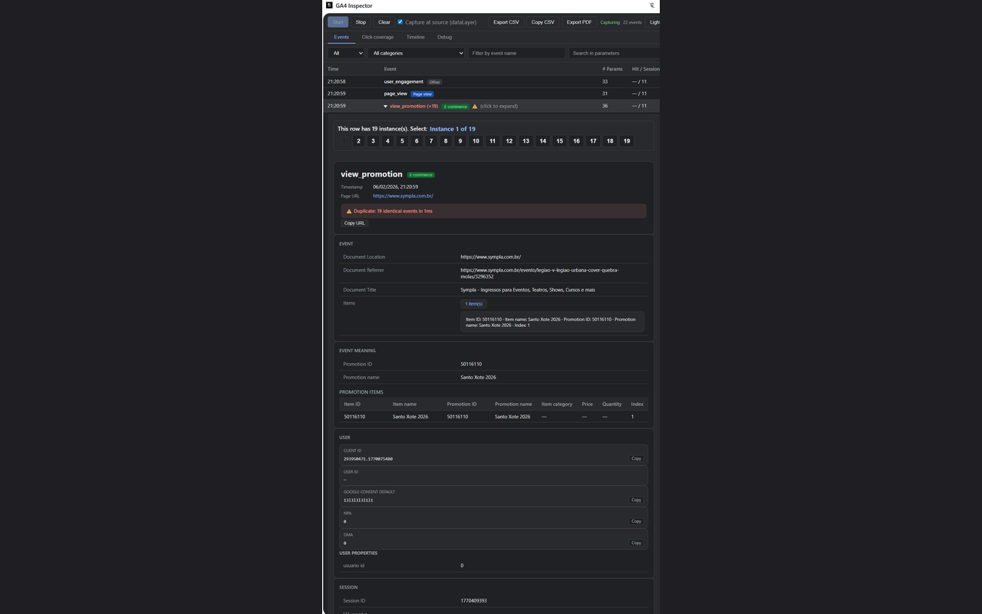Click the Page view badge next to page_view
The height and width of the screenshot is (614, 982).
[x=422, y=94]
